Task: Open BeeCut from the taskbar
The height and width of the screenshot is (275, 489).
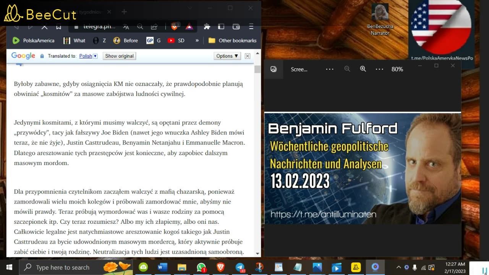Action: (x=356, y=267)
